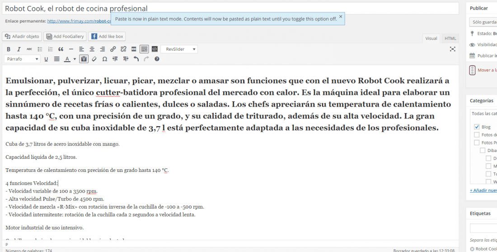Image resolution: width=497 pixels, height=252 pixels.
Task: Click the Añadir objeto button
Action: pos(22,37)
